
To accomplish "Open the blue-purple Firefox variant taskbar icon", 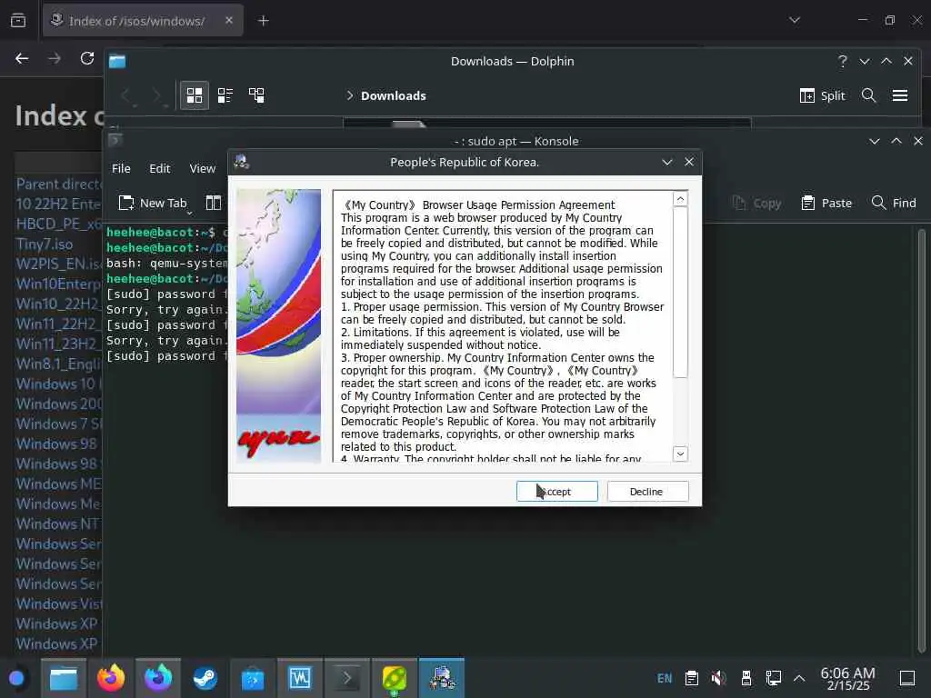I will click(158, 678).
